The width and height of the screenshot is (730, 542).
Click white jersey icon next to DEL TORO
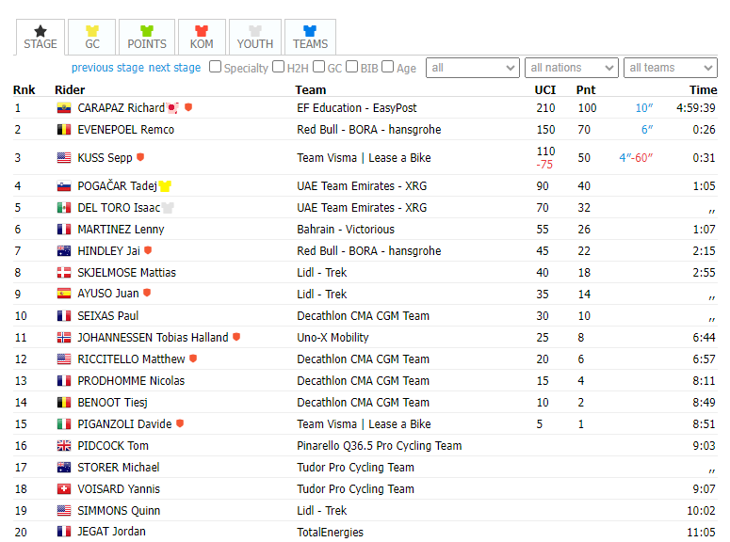(168, 208)
